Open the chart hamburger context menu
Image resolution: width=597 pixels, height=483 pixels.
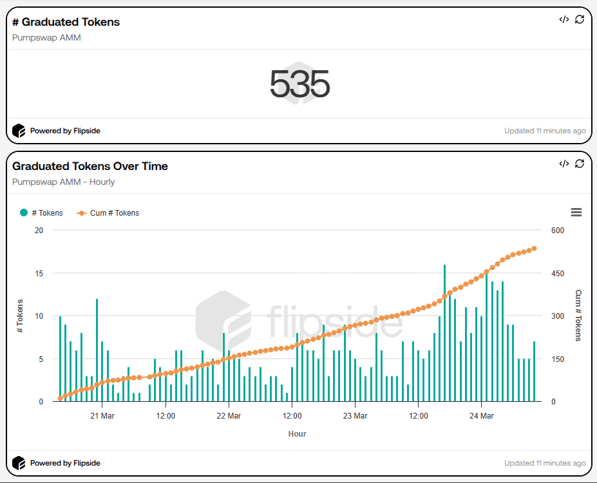click(x=576, y=213)
